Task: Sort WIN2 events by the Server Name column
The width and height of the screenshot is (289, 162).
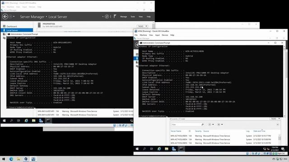Action: coord(176,131)
